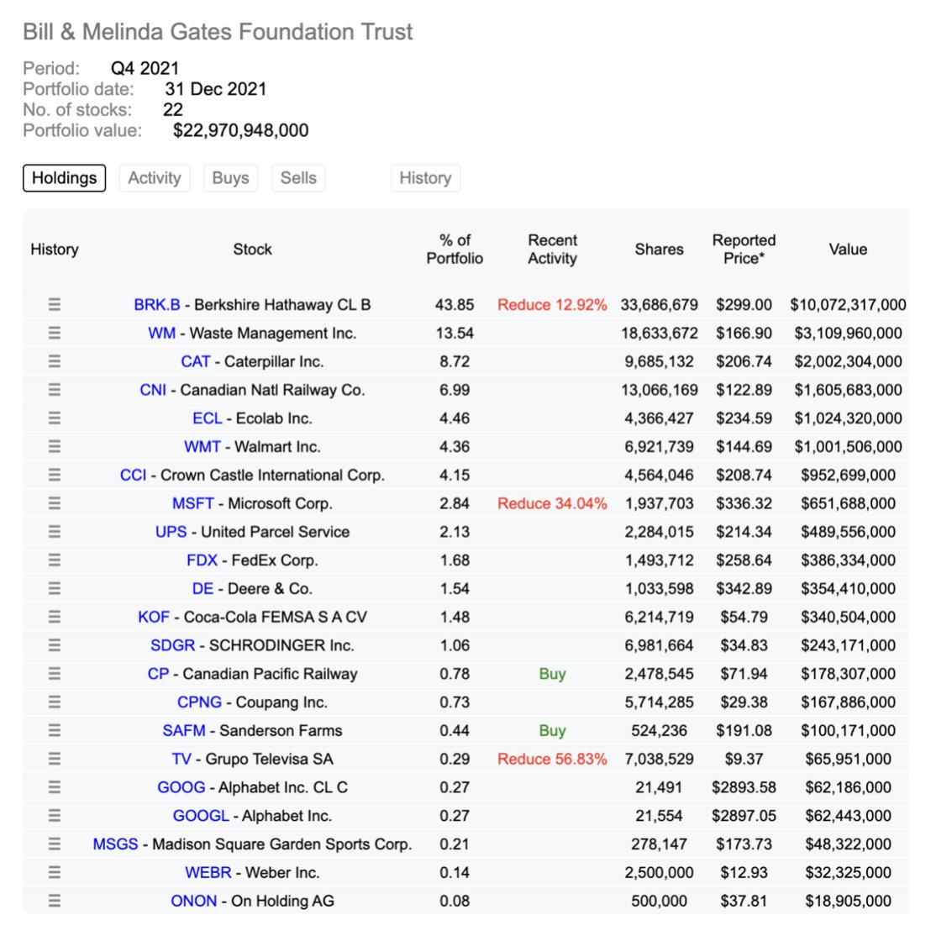Open history icon for Alphabet Inc. CL C row
Screen dimensions: 936x936
[55, 787]
